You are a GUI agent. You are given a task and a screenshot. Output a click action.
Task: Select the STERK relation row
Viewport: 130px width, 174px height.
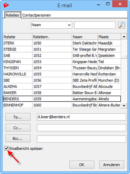click(x=62, y=43)
